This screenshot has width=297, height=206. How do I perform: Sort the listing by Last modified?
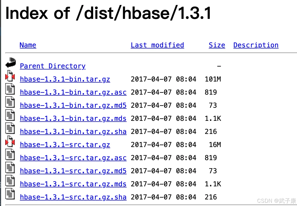157,45
